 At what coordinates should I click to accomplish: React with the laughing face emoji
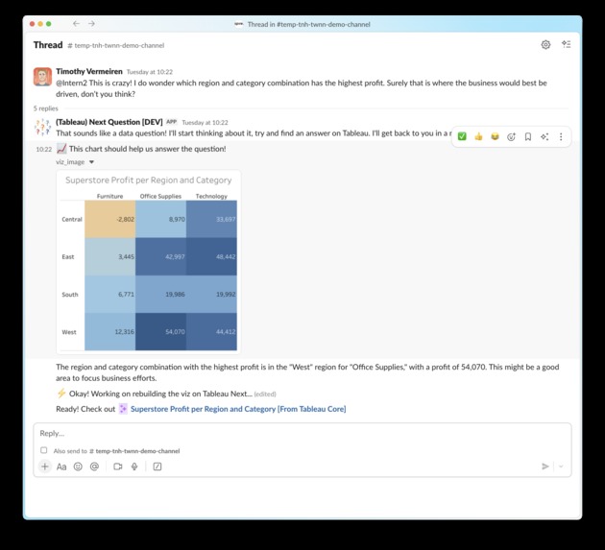tap(495, 136)
